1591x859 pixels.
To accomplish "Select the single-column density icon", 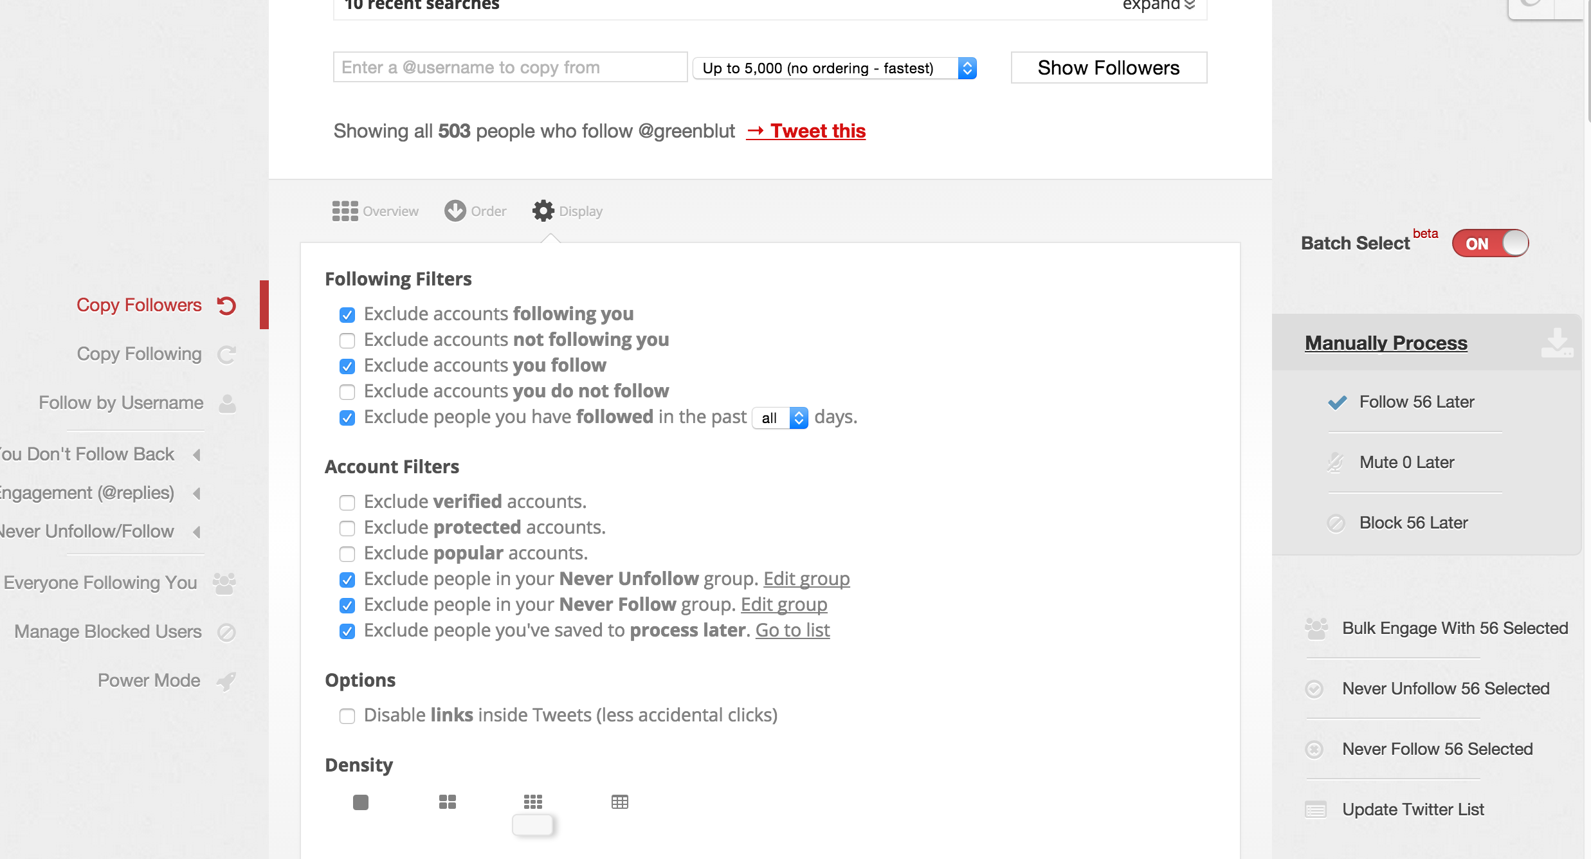I will point(361,802).
